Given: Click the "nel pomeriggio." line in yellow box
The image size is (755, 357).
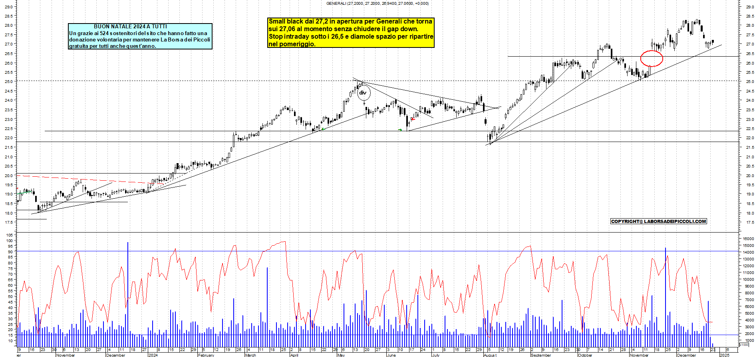Looking at the screenshot, I should coord(292,44).
